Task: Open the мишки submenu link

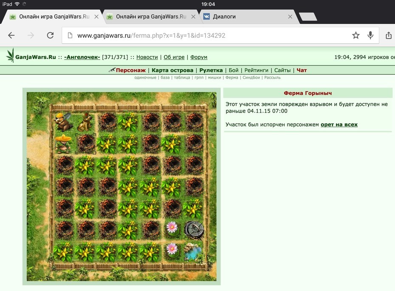Action: tap(214, 78)
